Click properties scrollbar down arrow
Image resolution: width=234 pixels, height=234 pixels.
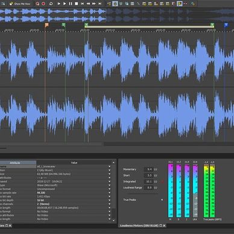[113, 220]
